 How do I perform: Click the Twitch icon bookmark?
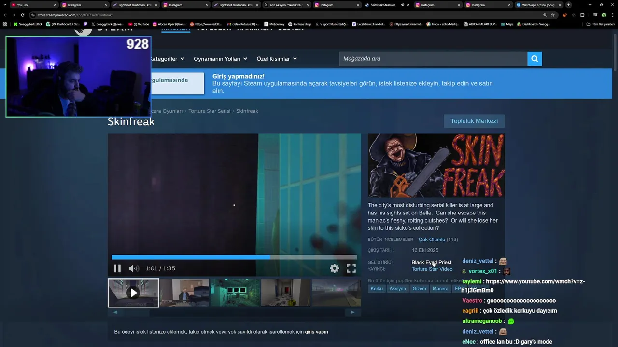coord(85,24)
